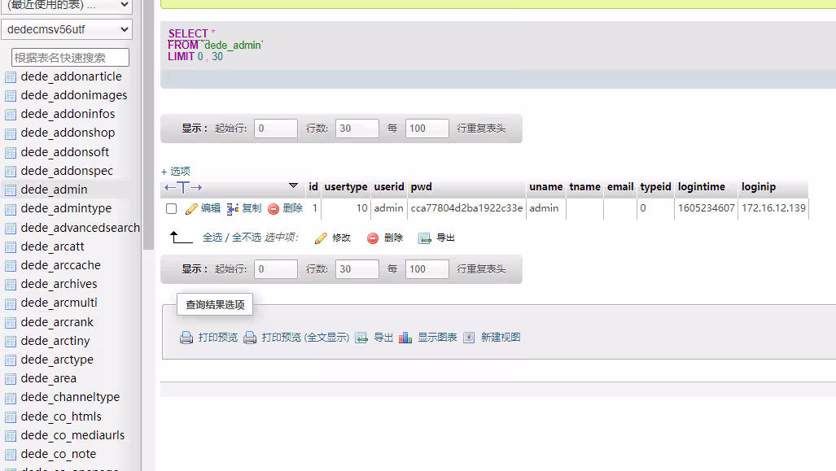Click the export icon below the table
This screenshot has width=836, height=471.
point(424,238)
